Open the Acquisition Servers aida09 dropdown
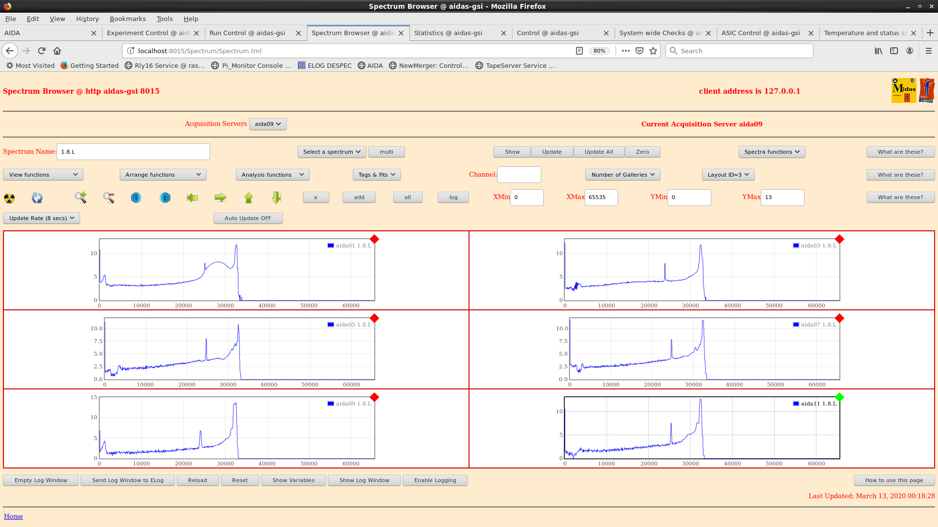The width and height of the screenshot is (938, 527). pos(268,124)
